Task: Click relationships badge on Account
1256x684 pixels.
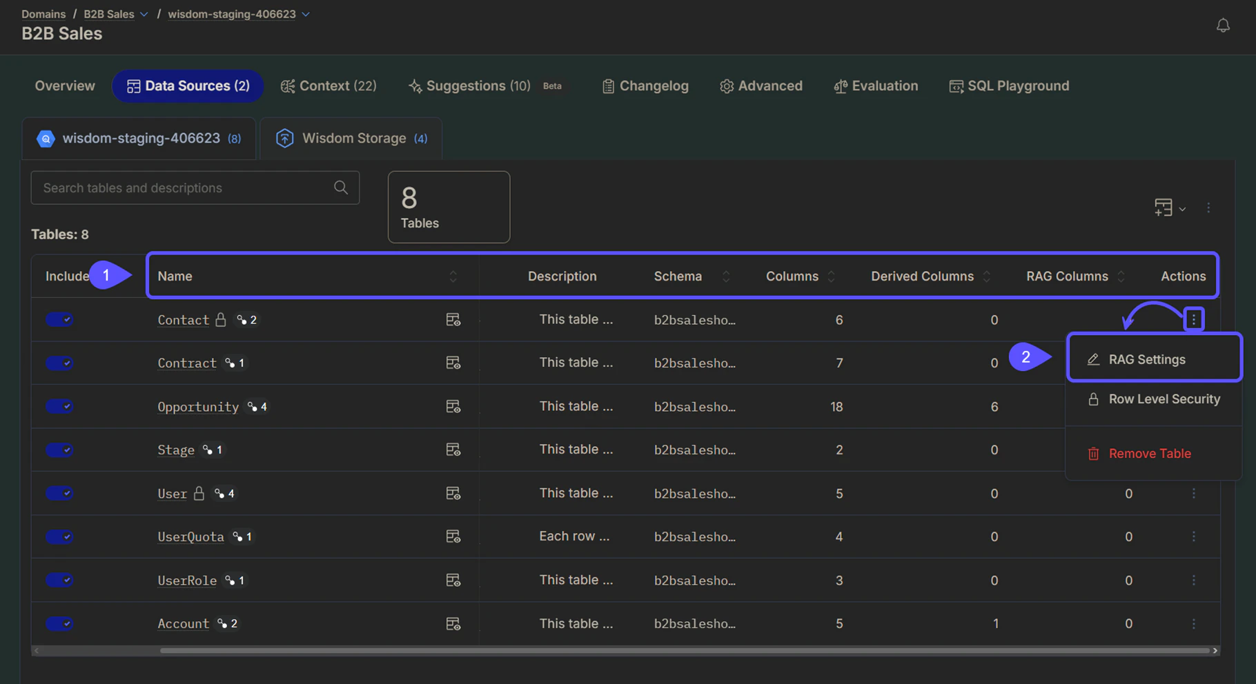Action: click(228, 623)
